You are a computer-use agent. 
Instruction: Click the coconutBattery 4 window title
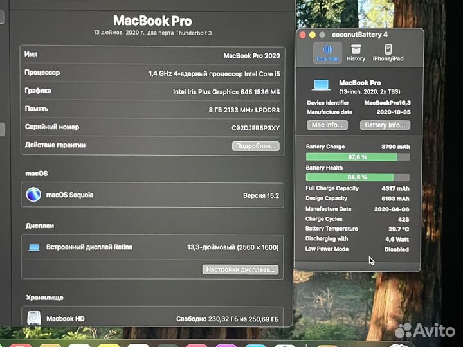359,35
